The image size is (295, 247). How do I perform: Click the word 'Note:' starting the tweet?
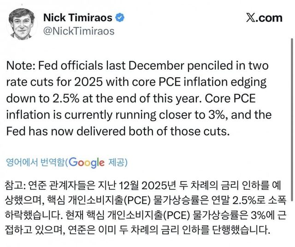[x=19, y=65]
